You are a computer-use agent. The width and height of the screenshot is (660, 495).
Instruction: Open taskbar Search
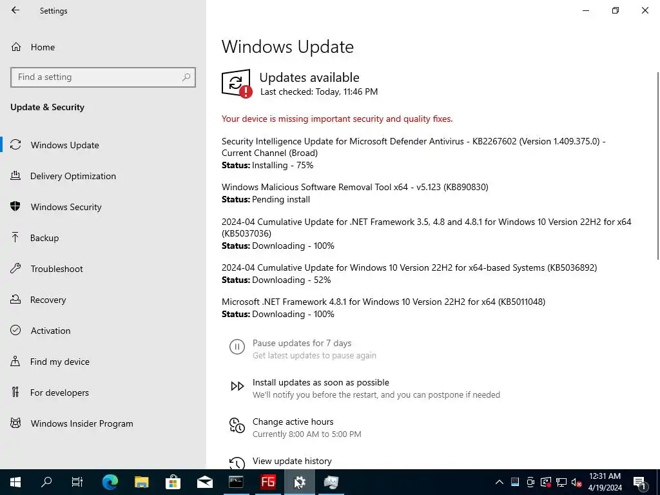point(46,482)
